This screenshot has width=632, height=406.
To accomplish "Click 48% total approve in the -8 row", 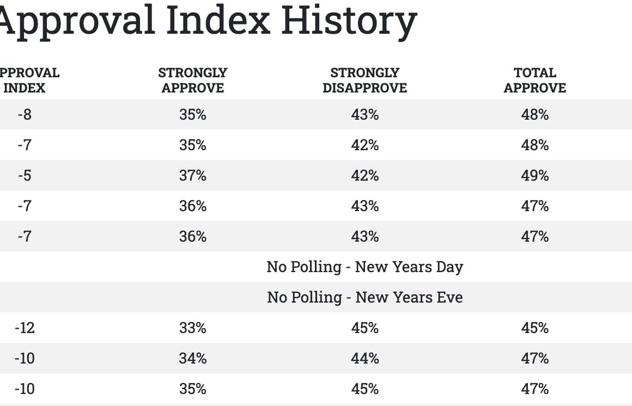I will [534, 115].
